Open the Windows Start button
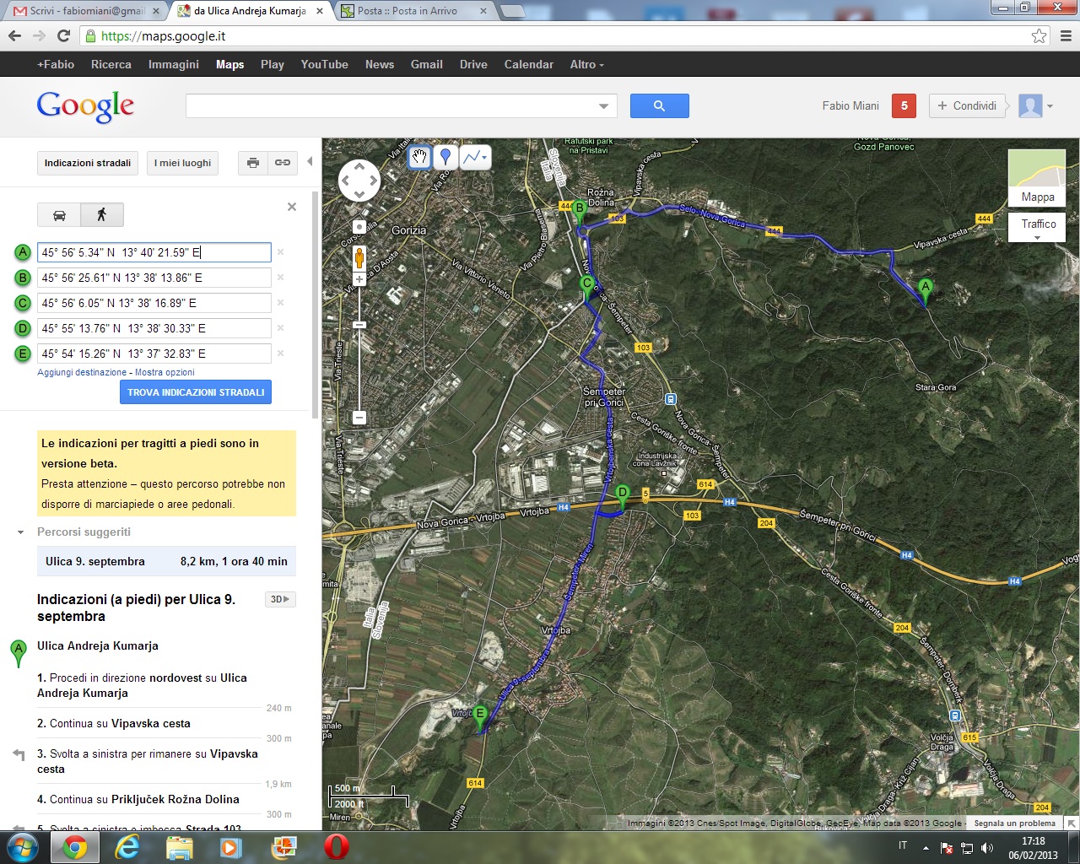Screen dimensions: 1080x864 pyautogui.click(x=23, y=847)
